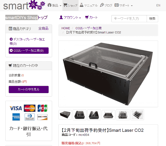166x146 pixels.
Task: Expand the サポート support dropdown
Action: (x=124, y=5)
